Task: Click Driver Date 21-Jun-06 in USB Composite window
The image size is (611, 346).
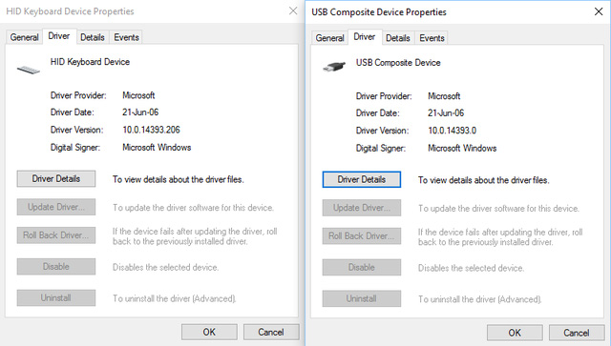Action: 446,112
